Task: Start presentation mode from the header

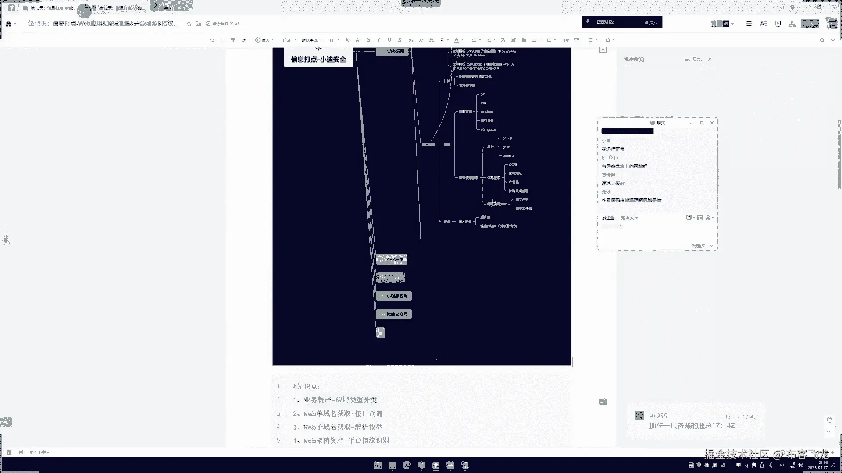Action: tap(778, 24)
